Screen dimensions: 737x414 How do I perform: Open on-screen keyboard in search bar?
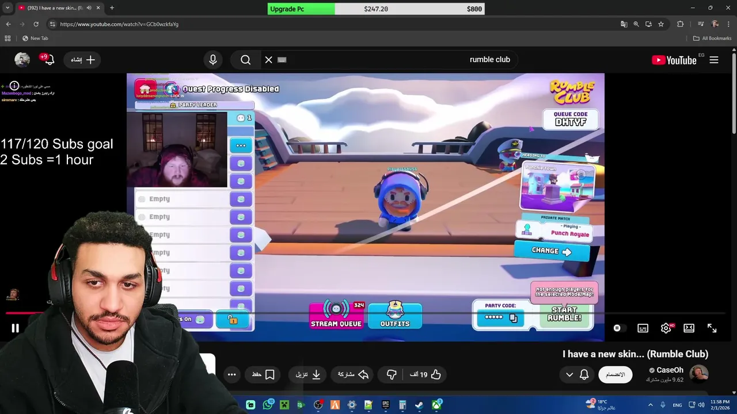tap(282, 60)
